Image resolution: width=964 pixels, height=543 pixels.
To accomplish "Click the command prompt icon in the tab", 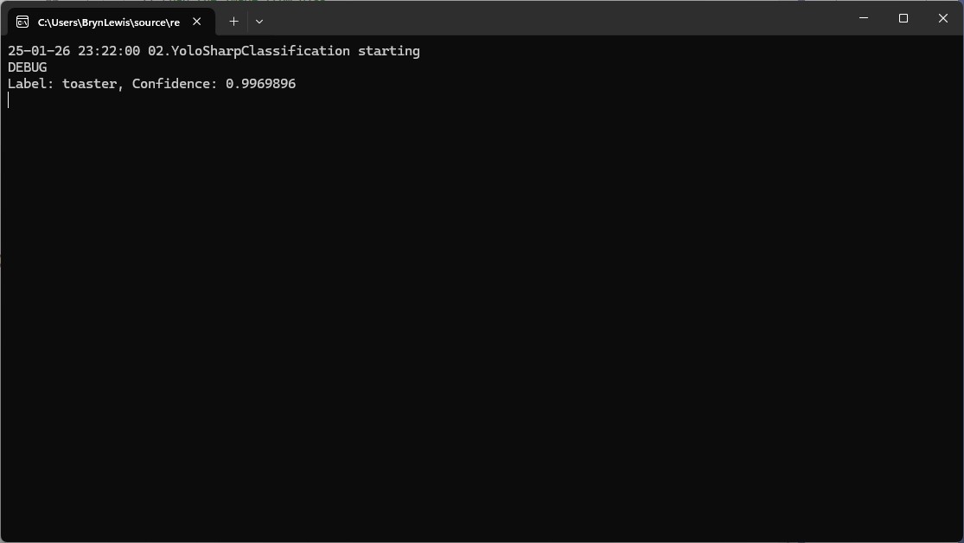I will coord(22,22).
